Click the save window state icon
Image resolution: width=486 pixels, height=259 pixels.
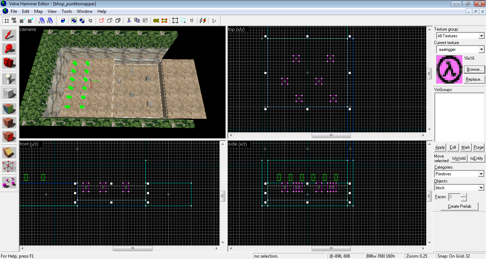(49, 21)
